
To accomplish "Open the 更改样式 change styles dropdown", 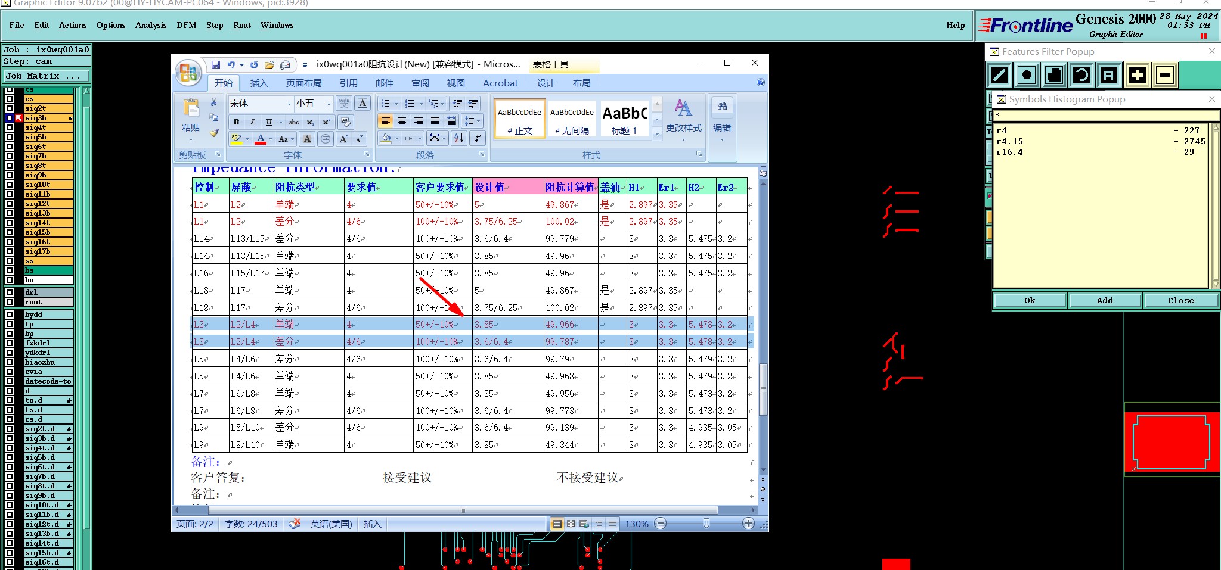I will 684,121.
